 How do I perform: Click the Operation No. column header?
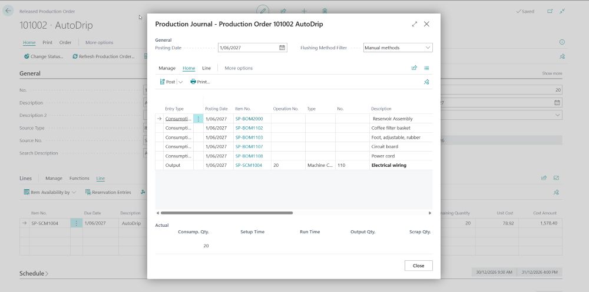click(x=286, y=109)
